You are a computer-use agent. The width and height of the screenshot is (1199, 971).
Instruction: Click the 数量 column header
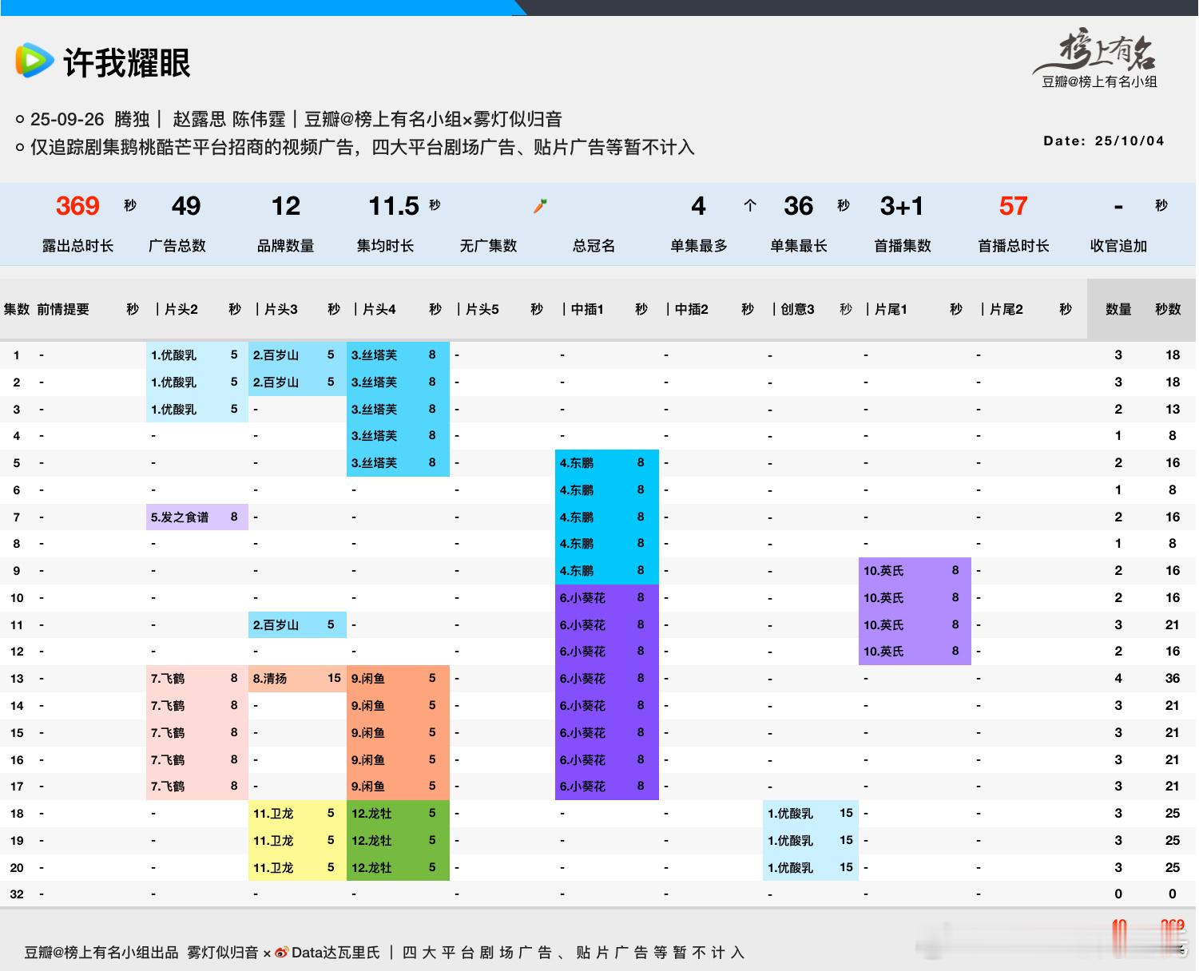point(1118,309)
